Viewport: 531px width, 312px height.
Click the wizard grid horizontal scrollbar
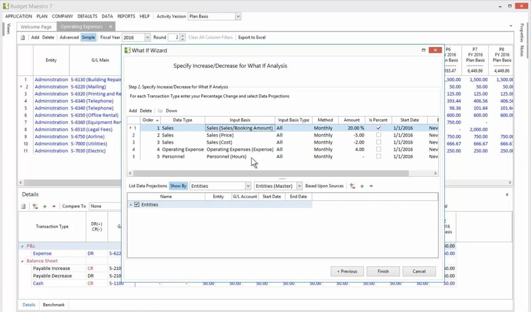click(x=271, y=173)
